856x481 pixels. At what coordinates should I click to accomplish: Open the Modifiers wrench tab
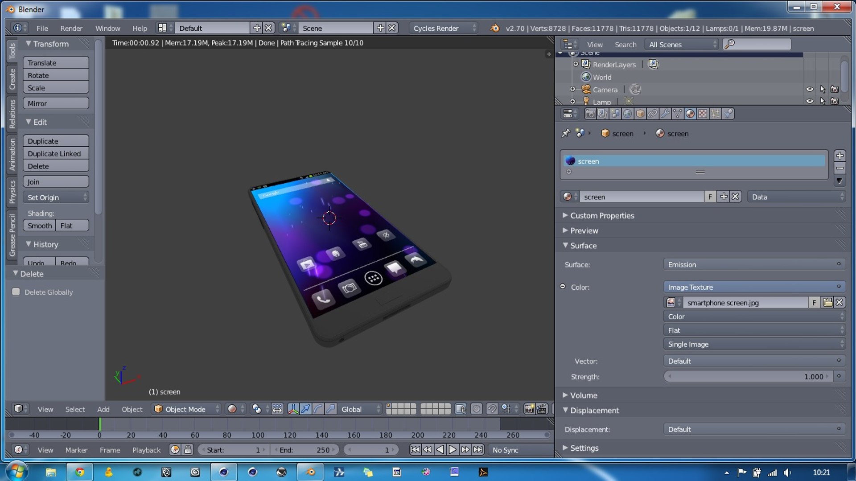[665, 114]
